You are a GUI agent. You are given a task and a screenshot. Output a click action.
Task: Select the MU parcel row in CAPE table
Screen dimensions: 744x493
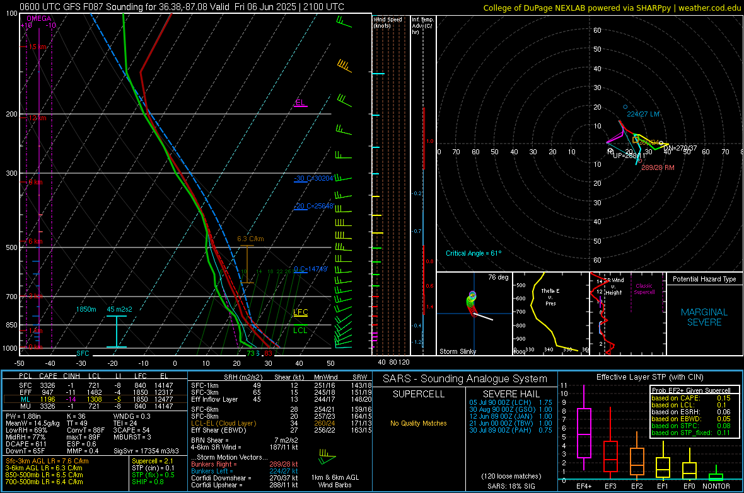pyautogui.click(x=95, y=406)
